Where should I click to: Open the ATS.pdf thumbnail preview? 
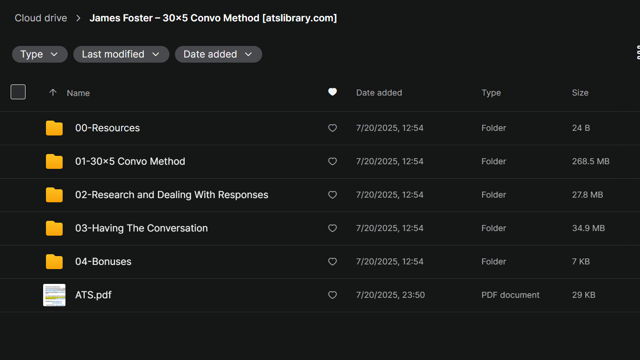(x=54, y=295)
